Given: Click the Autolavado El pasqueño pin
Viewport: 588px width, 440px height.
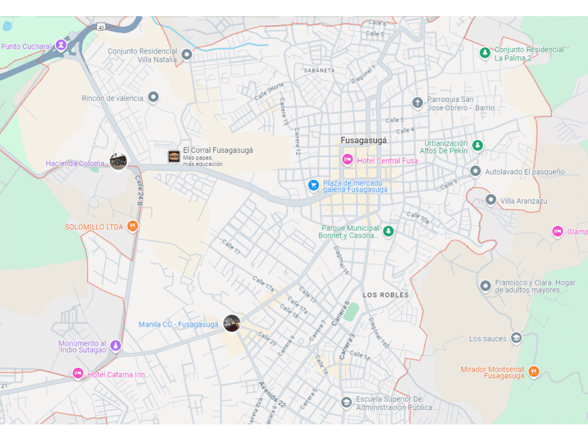Looking at the screenshot, I should 475,171.
